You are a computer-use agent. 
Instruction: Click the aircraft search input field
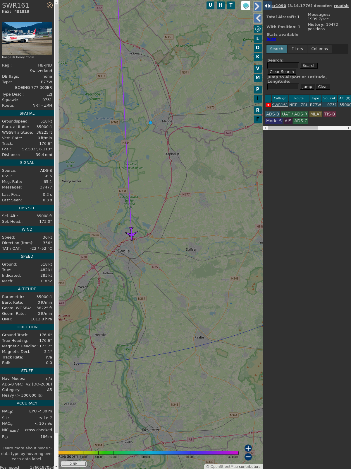click(x=283, y=65)
